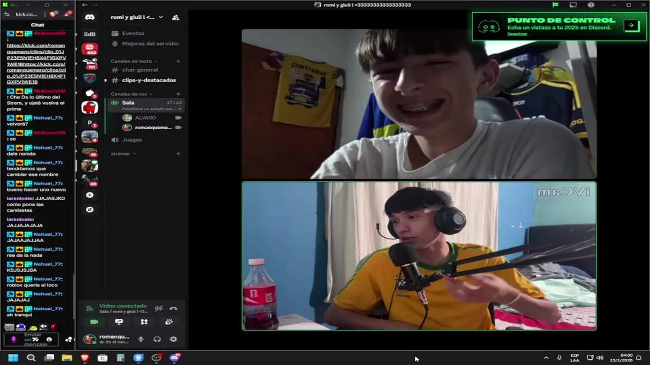
Task: Toggle the camera in the voice panel
Action: click(x=94, y=322)
